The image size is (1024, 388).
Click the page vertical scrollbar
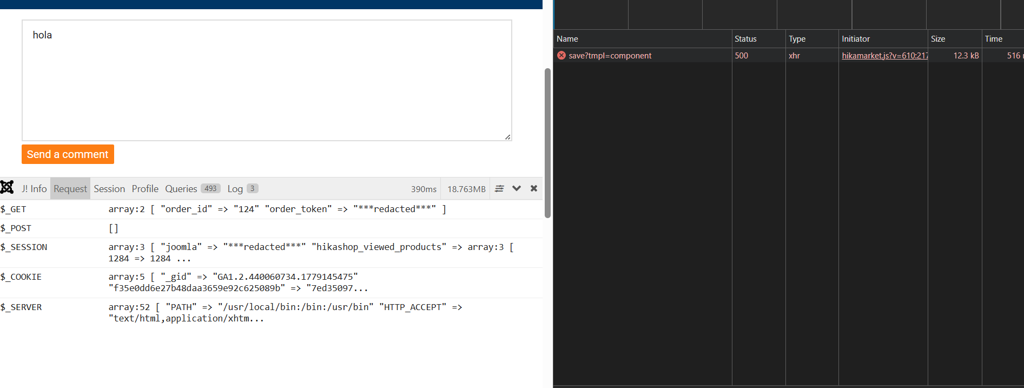click(547, 143)
